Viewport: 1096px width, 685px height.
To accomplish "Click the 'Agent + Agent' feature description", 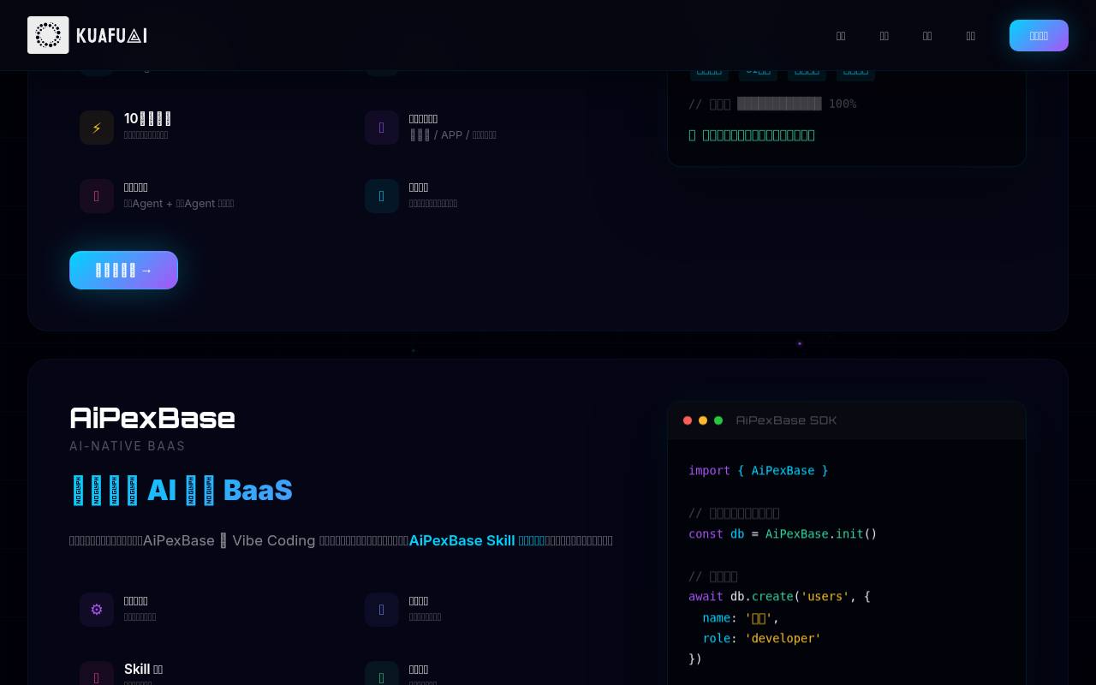I will click(179, 204).
